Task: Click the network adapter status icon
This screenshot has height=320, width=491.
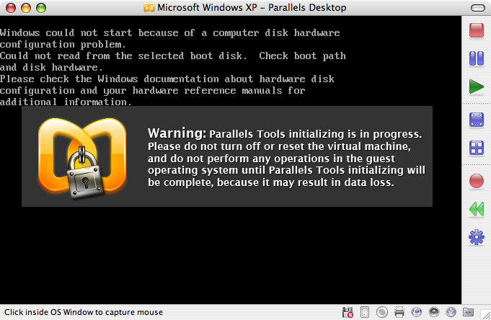Action: point(417,312)
